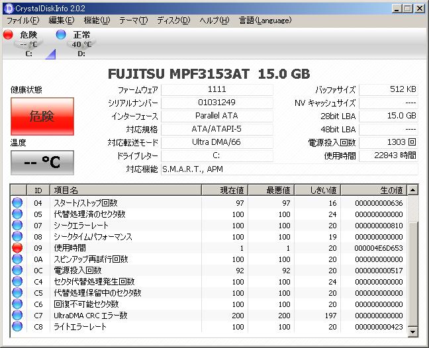The image size is (429, 348).
Task: Click the features field S.M.A.R.T., APM
Action: [x=289, y=169]
